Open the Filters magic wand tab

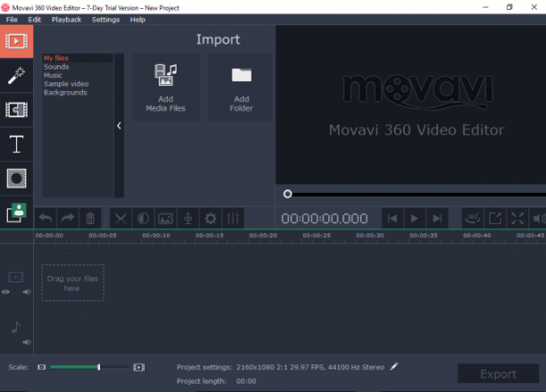tap(16, 75)
